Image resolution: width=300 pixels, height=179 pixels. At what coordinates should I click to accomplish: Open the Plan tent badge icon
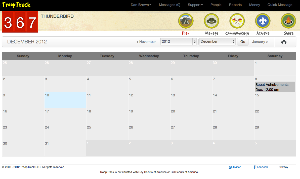coord(186,21)
